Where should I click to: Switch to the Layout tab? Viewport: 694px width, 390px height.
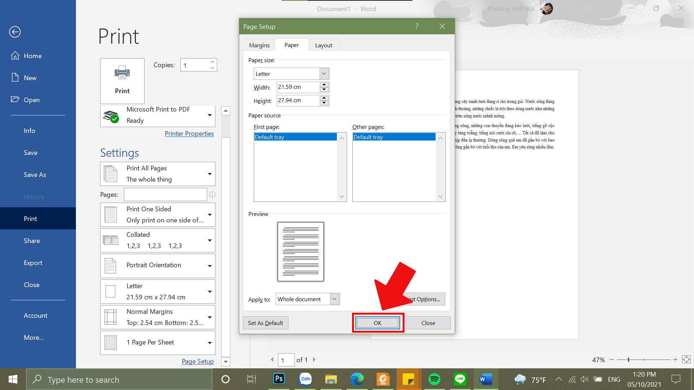pos(324,45)
